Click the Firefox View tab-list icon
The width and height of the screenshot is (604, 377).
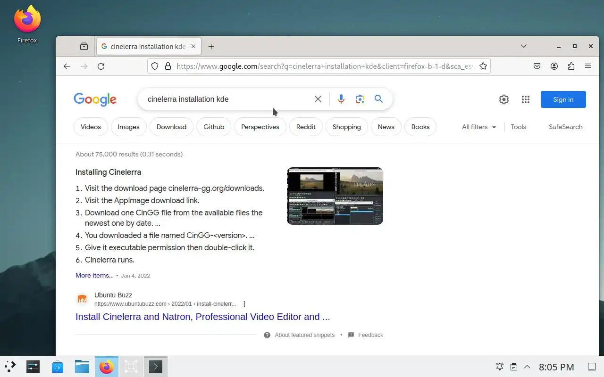tap(84, 46)
